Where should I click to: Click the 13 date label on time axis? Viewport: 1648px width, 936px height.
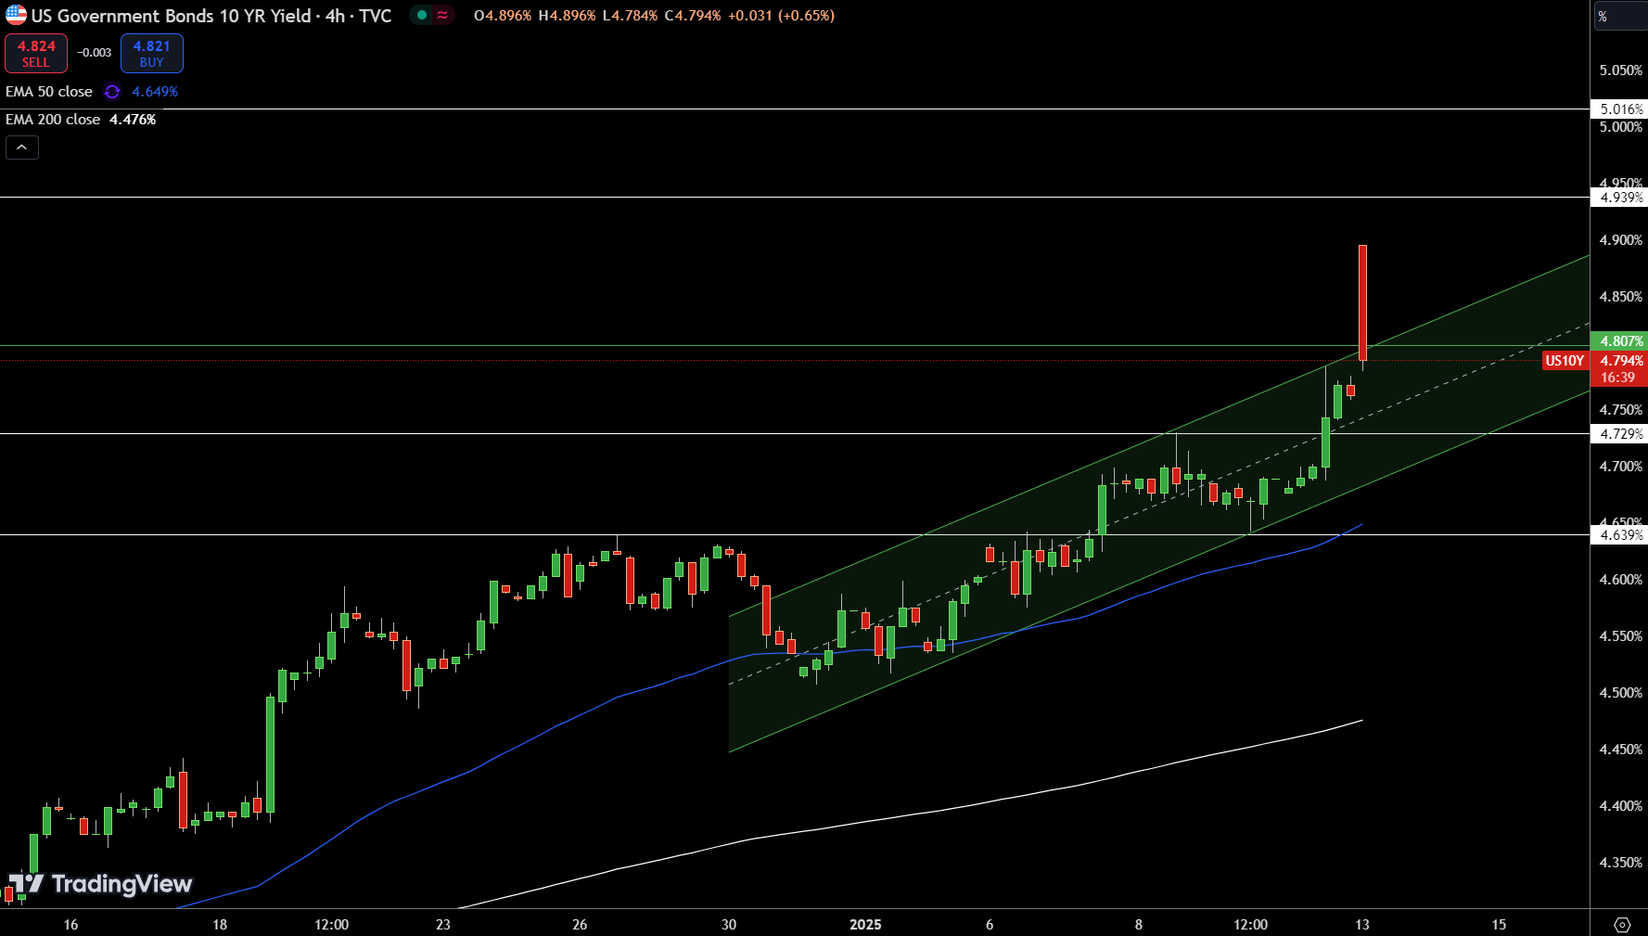1361,925
